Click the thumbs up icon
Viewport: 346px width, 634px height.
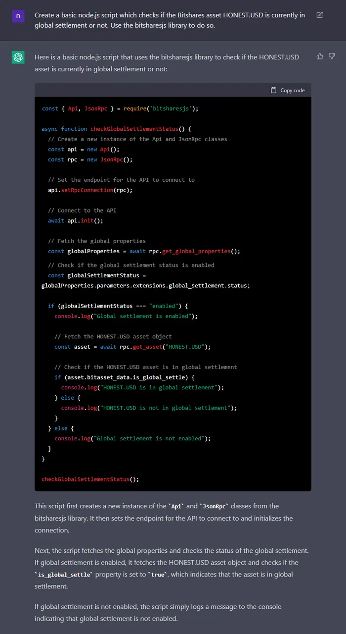pos(320,56)
